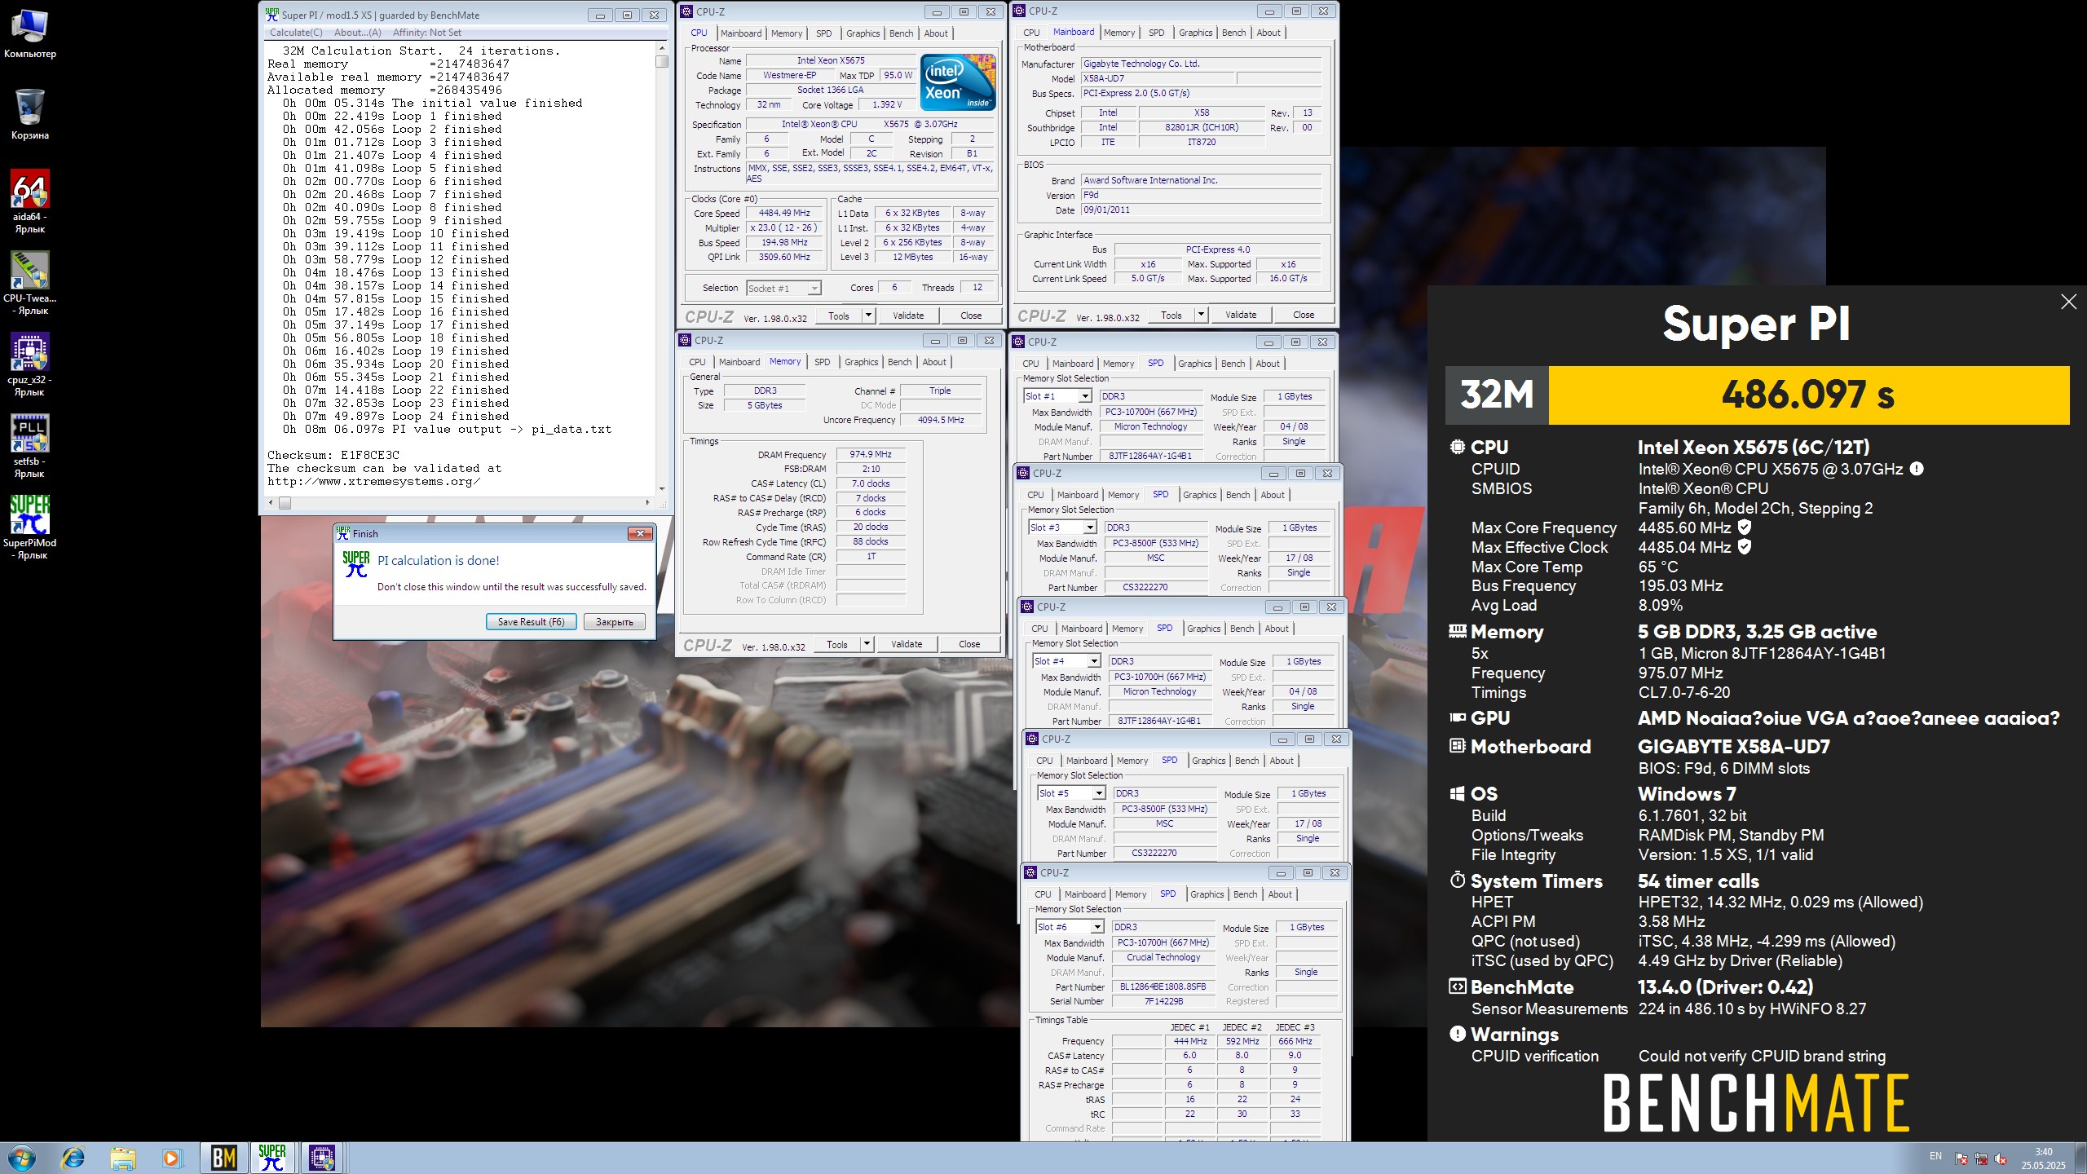Select Mainboard tab in the Slot #1 CPU-Z window
Viewport: 2087px width, 1174px height.
[1073, 364]
